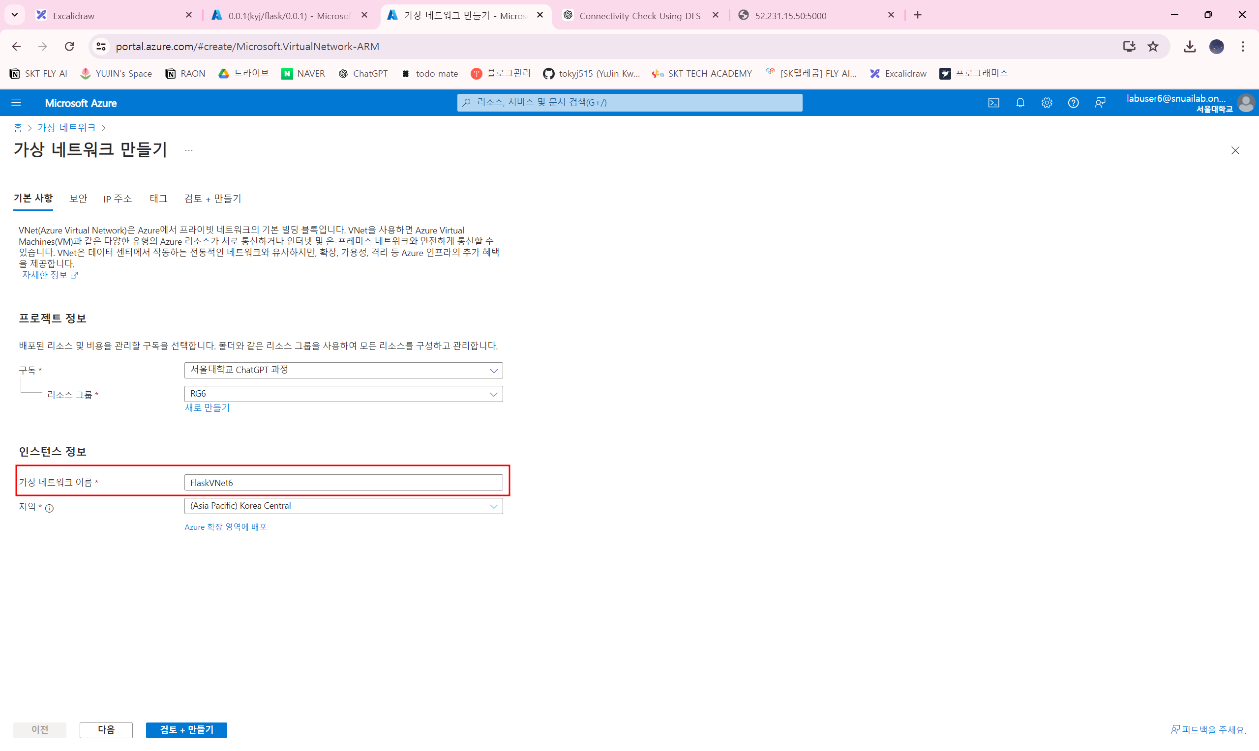Open a new browser tab
The width and height of the screenshot is (1259, 751).
pos(917,15)
